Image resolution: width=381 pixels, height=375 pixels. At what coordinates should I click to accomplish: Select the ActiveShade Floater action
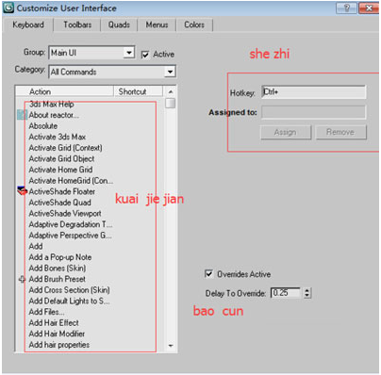(x=62, y=191)
